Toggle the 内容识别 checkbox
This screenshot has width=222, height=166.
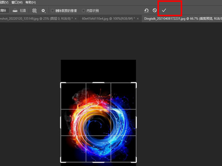tap(83, 11)
